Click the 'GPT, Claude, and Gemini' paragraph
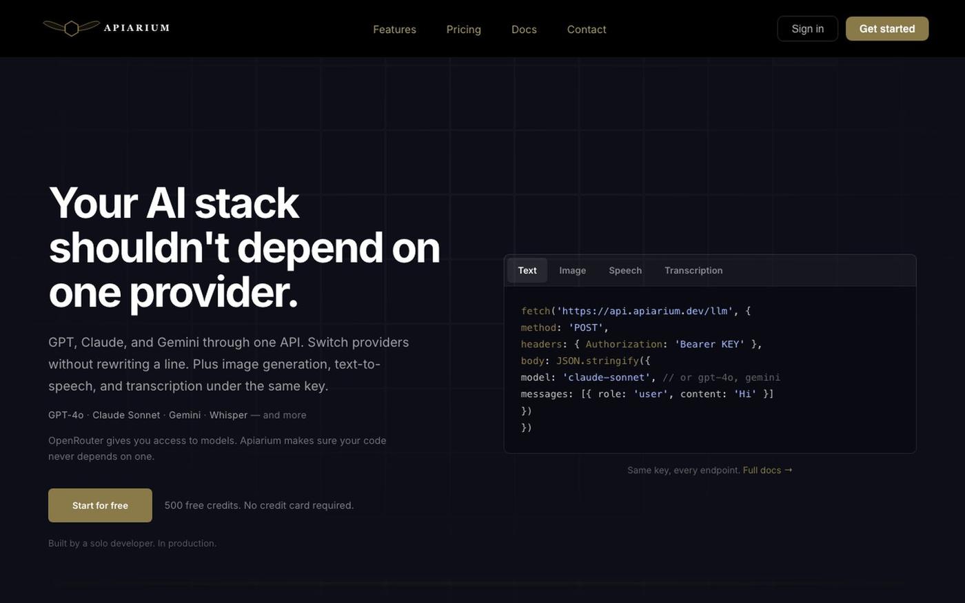This screenshot has height=603, width=965. 229,364
